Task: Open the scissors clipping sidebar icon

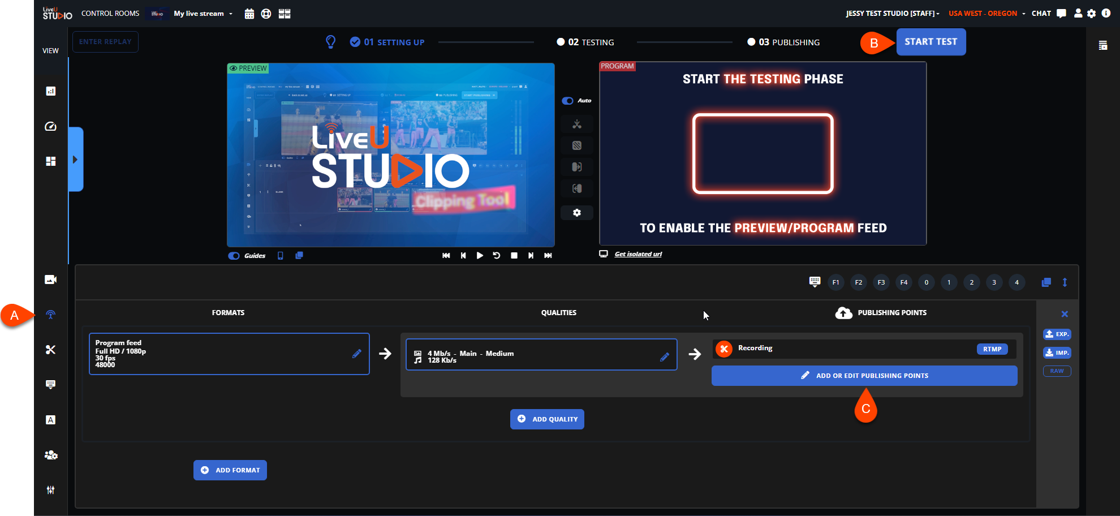Action: (x=51, y=350)
